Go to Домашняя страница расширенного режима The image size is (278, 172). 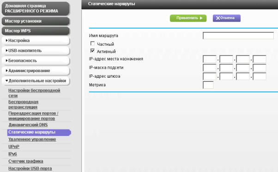(x=36, y=8)
